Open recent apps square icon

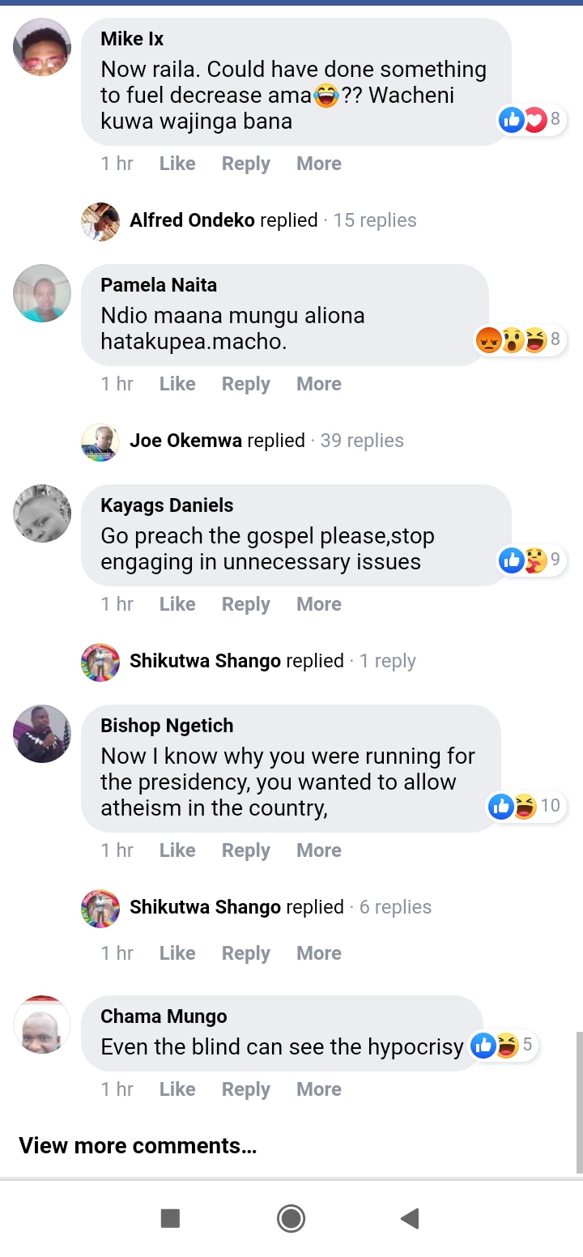click(x=170, y=1218)
